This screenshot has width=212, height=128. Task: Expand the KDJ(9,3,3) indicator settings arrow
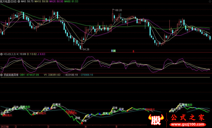(2, 54)
